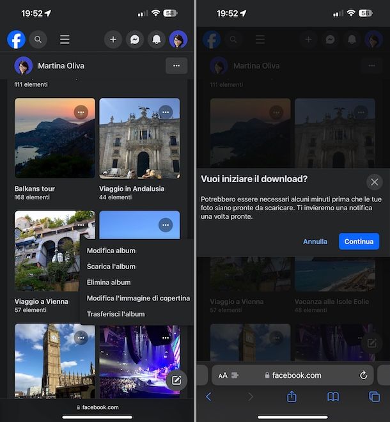Tap Safari extensions puzzle icon

pyautogui.click(x=235, y=375)
